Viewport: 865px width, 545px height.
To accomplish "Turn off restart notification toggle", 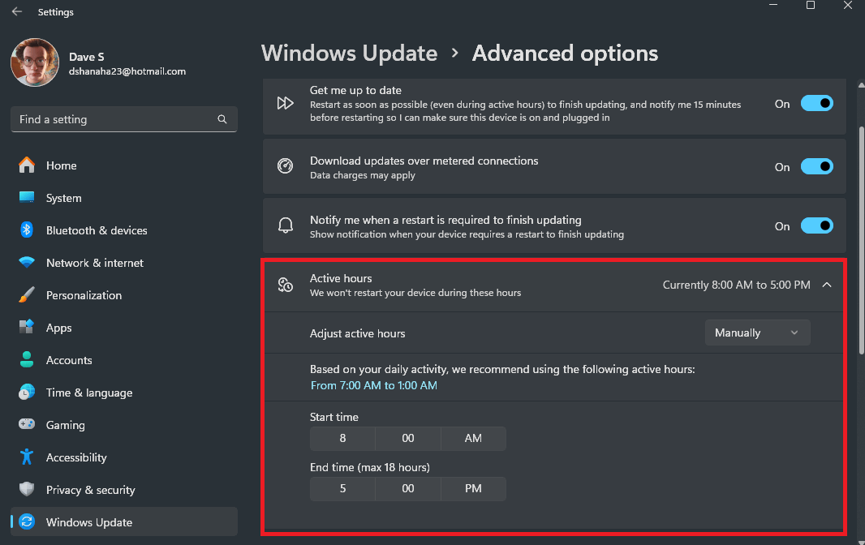I will (817, 225).
